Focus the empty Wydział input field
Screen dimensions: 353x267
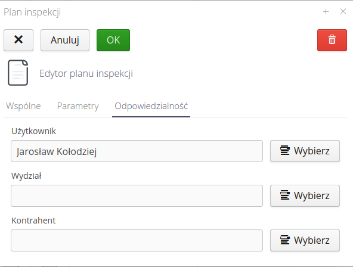pos(137,195)
